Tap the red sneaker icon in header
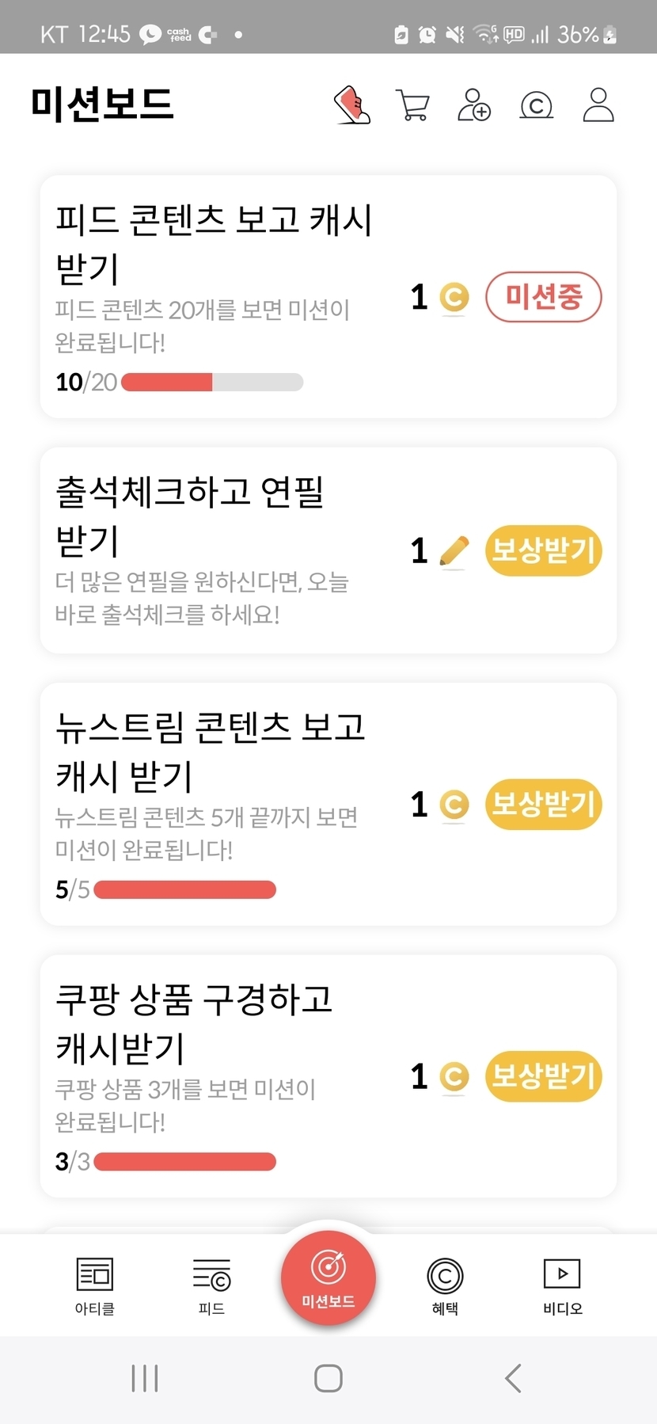657x1424 pixels. click(352, 105)
